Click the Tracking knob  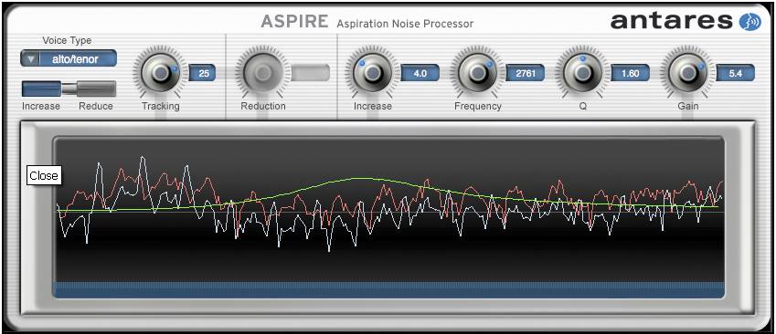pos(159,74)
